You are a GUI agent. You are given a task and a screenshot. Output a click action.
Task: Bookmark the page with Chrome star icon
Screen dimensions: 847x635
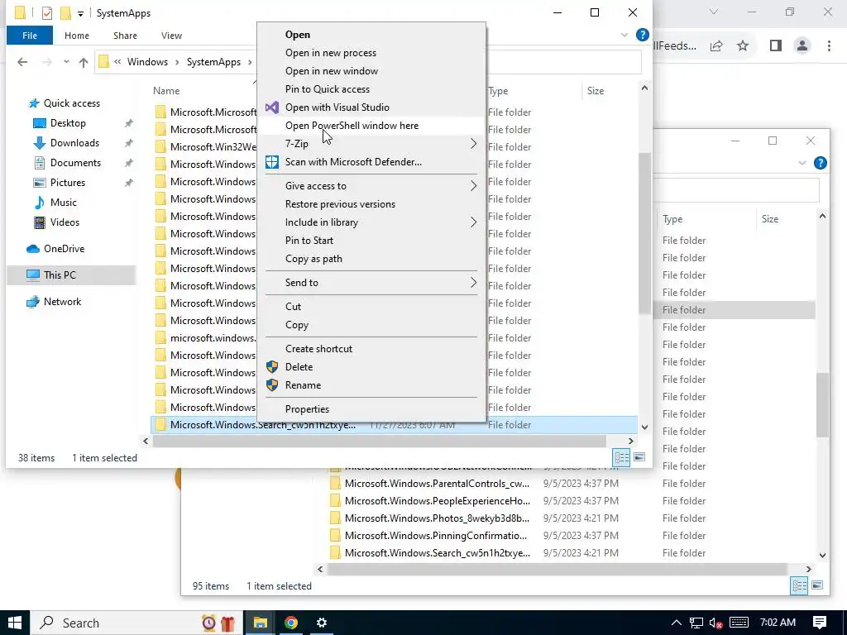pos(743,46)
